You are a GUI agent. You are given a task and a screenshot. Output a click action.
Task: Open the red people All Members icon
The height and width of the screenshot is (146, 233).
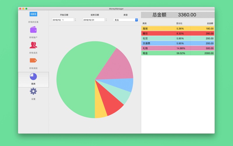point(33,45)
